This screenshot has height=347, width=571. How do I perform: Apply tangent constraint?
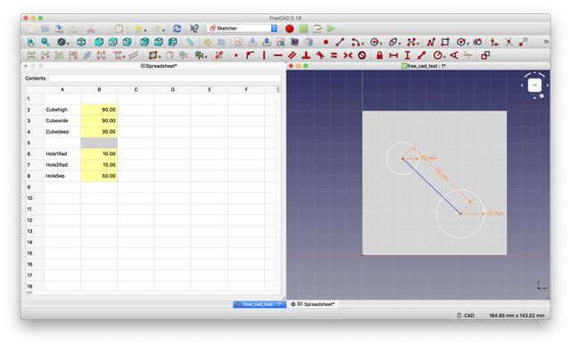[x=319, y=55]
